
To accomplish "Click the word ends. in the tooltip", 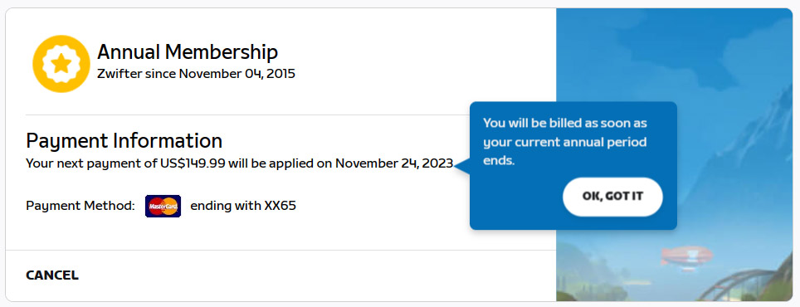I will click(x=499, y=161).
